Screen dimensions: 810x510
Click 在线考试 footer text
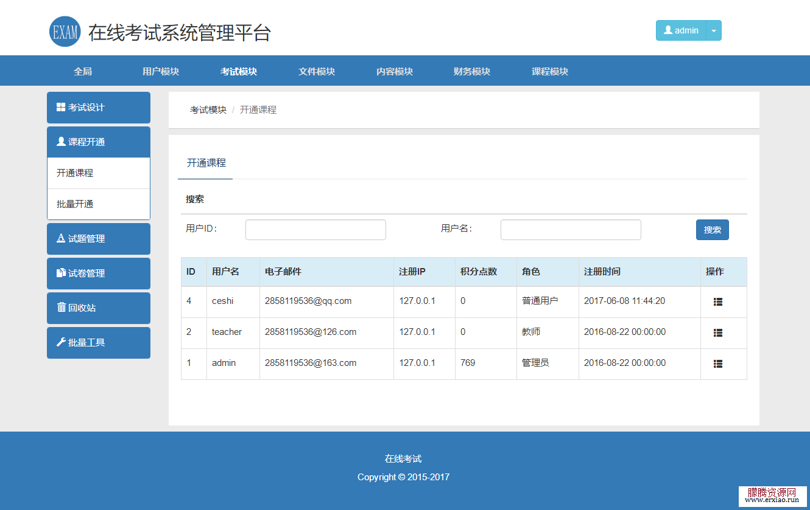pyautogui.click(x=403, y=459)
